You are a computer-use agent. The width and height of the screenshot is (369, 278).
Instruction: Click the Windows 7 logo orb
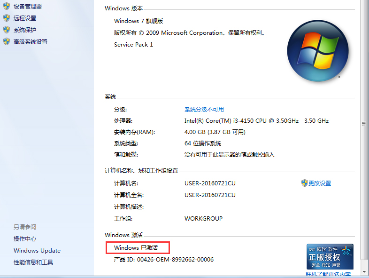[x=317, y=51]
